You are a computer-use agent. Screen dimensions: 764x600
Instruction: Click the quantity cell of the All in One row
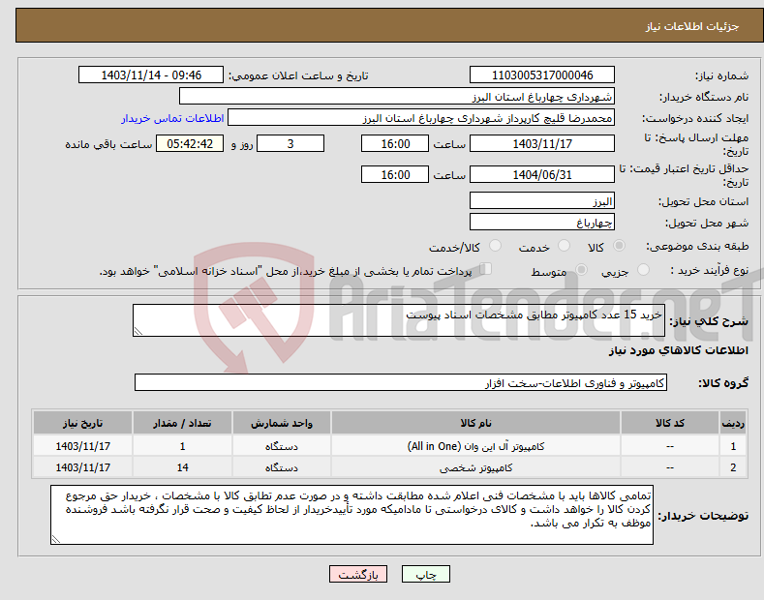182,445
